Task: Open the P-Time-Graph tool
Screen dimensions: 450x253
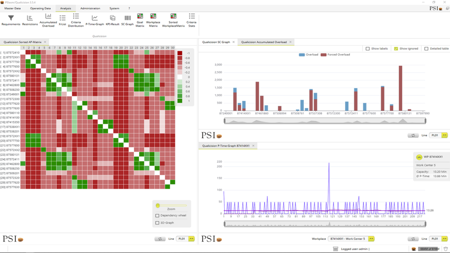Action: (95, 21)
